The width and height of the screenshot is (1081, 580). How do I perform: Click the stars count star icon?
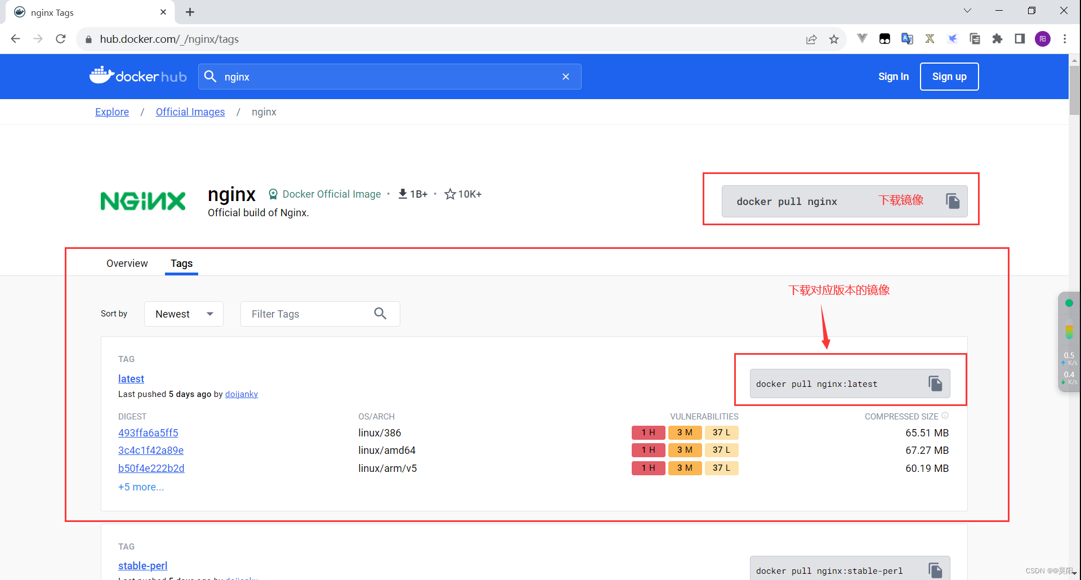[x=450, y=194]
